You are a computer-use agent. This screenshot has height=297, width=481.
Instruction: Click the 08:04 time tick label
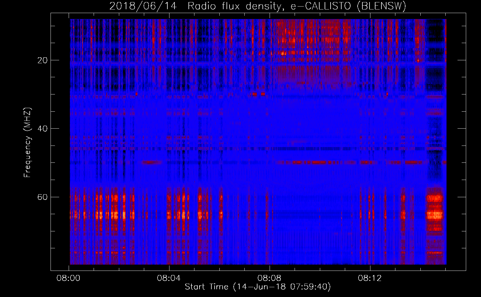click(x=169, y=278)
